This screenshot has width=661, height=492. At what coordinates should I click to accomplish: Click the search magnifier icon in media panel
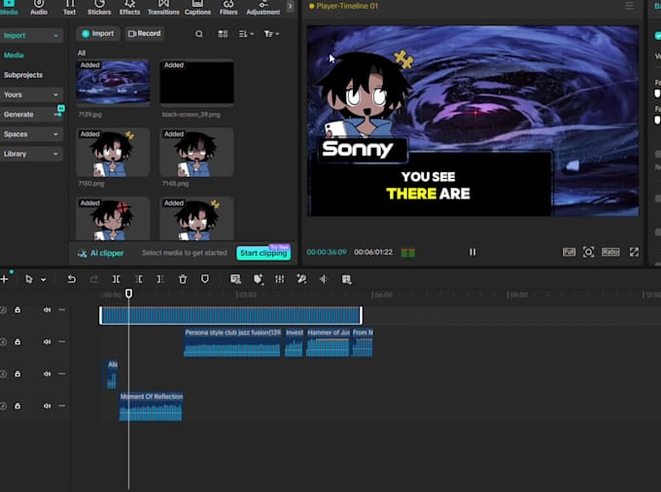(199, 34)
